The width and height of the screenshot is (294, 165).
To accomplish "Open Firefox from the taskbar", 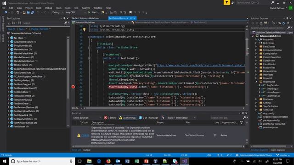I will click(108, 161).
